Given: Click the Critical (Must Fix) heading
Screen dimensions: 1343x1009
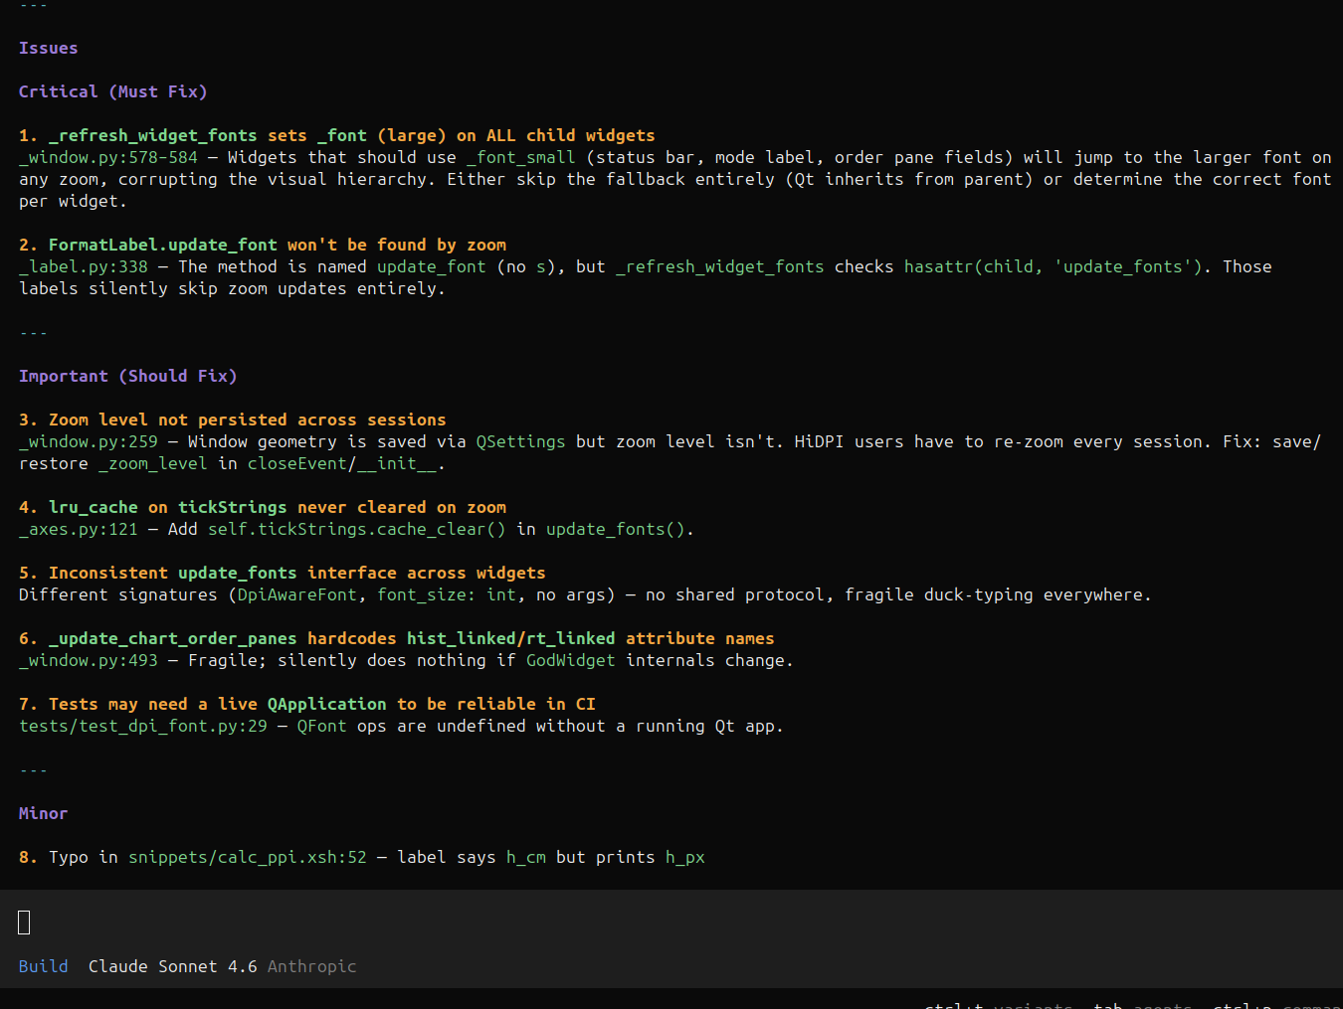Looking at the screenshot, I should (x=112, y=91).
